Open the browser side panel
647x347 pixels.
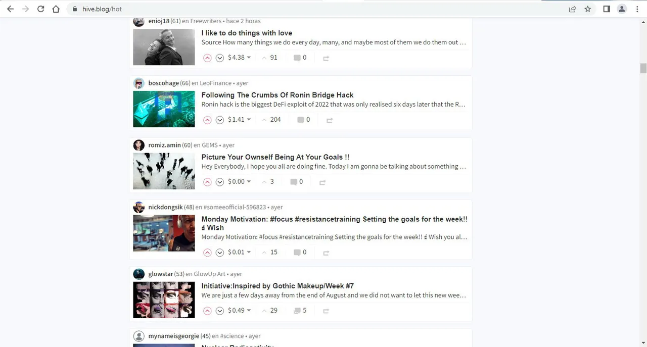(607, 9)
